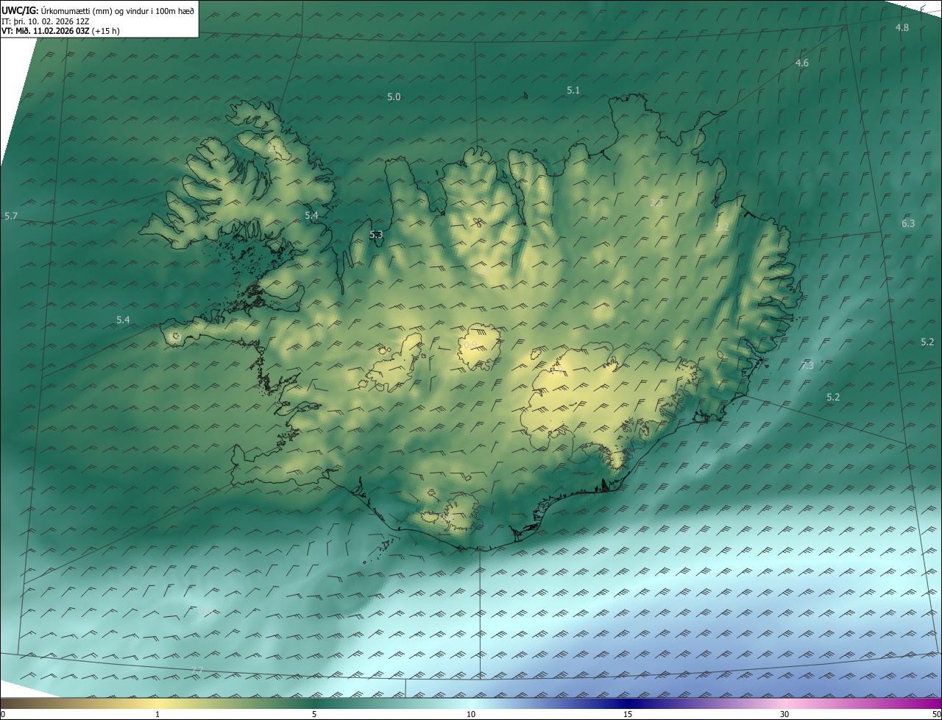Click the map title "UWC/IG: Úrkomumætti (mm) og vindur"
942x720 pixels.
(x=98, y=10)
